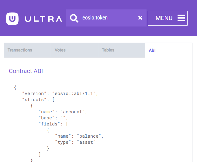This screenshot has width=197, height=162.
Task: Clear the search with the X icon
Action: pyautogui.click(x=140, y=18)
